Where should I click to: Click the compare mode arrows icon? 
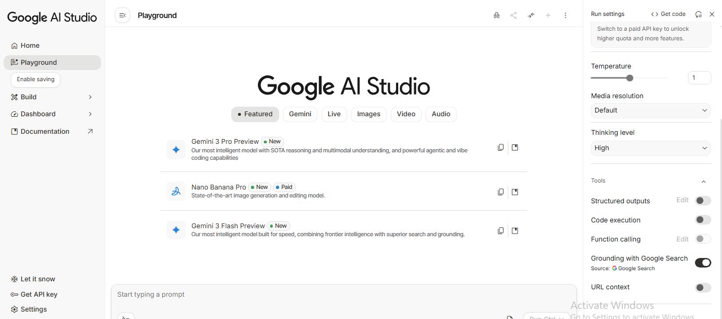(531, 15)
